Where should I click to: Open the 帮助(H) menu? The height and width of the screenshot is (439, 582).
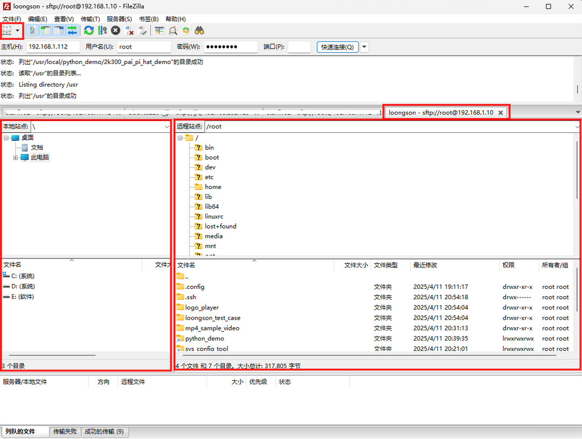pyautogui.click(x=176, y=19)
